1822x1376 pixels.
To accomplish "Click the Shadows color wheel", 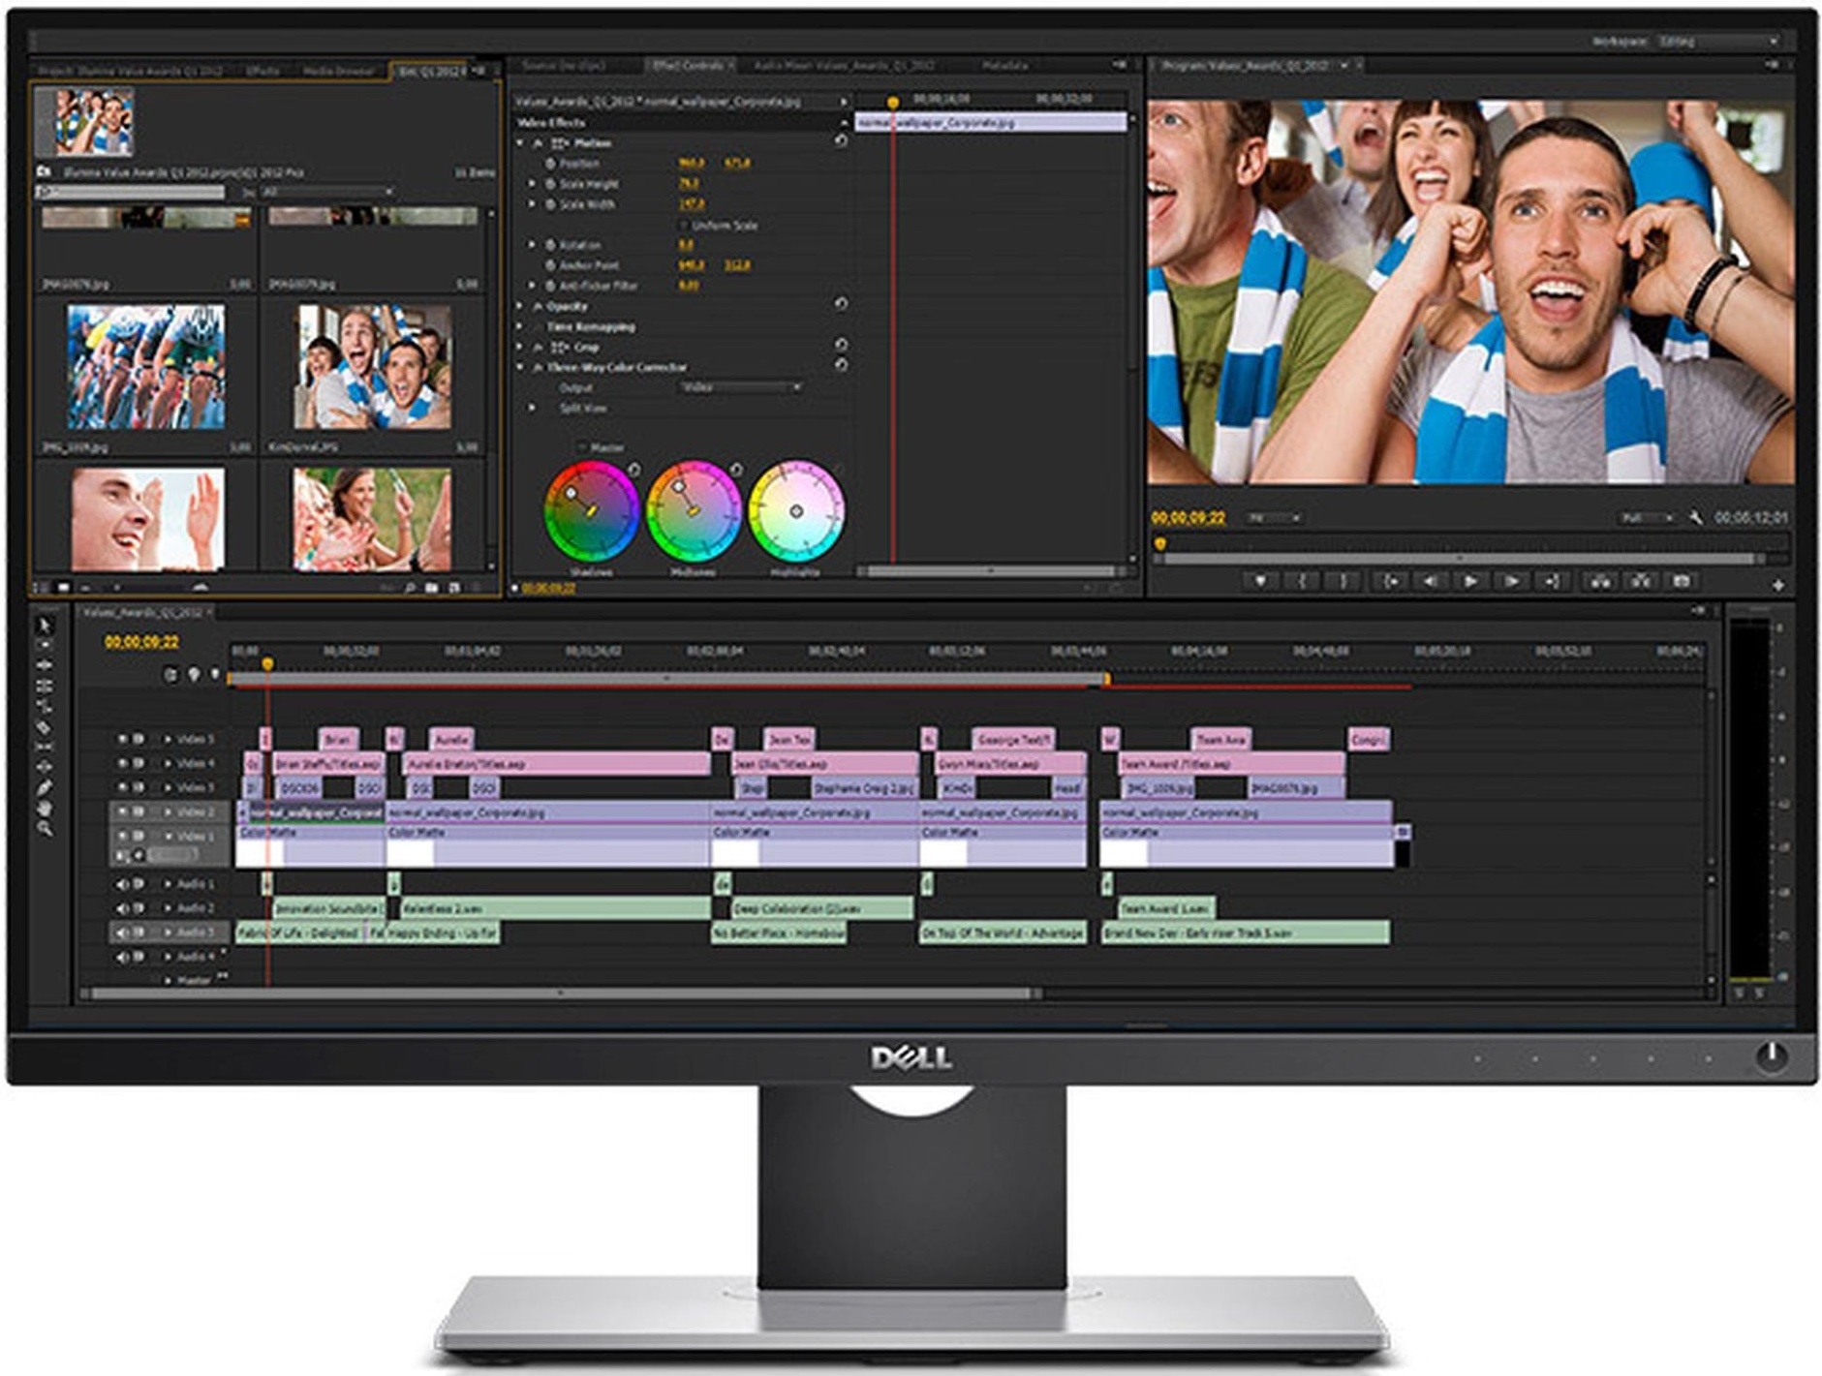I will click(x=592, y=512).
